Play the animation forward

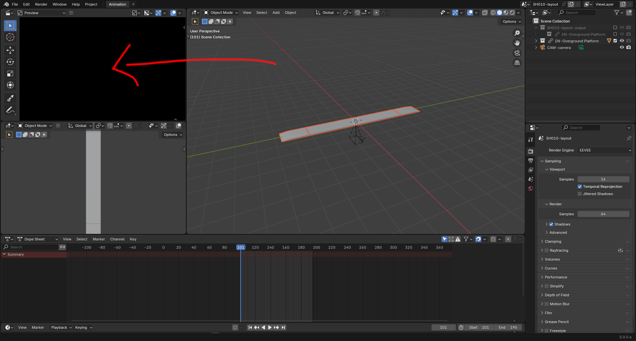point(270,327)
